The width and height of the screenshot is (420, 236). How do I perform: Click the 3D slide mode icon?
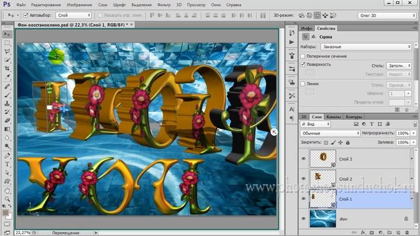[x=325, y=16]
